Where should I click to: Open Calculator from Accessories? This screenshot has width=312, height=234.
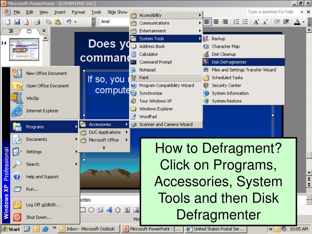point(166,54)
